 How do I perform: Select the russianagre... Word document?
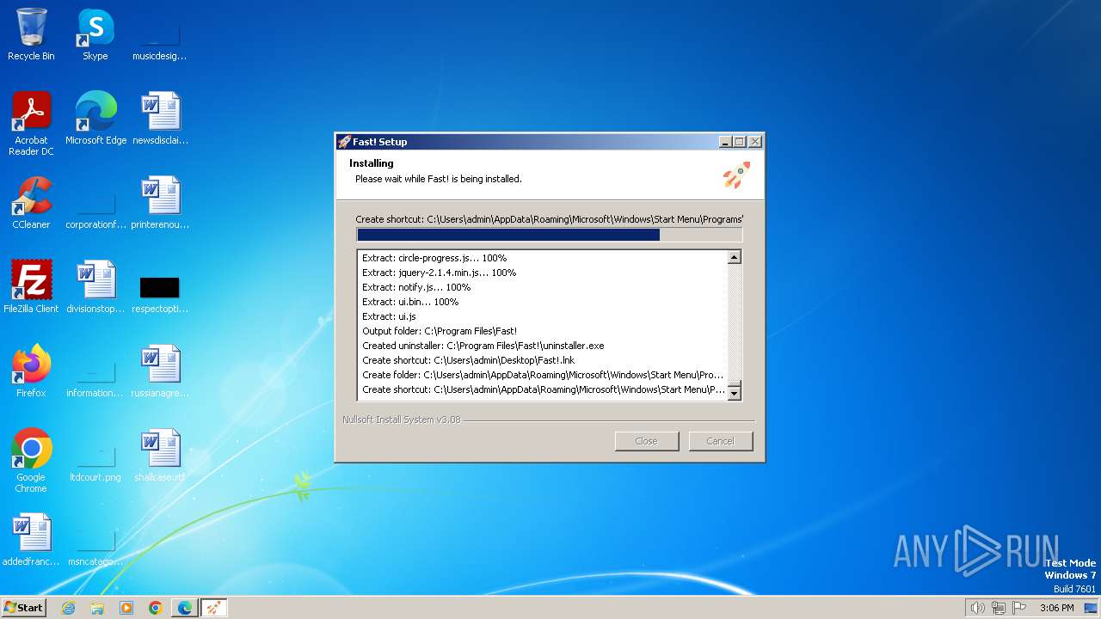(x=159, y=371)
